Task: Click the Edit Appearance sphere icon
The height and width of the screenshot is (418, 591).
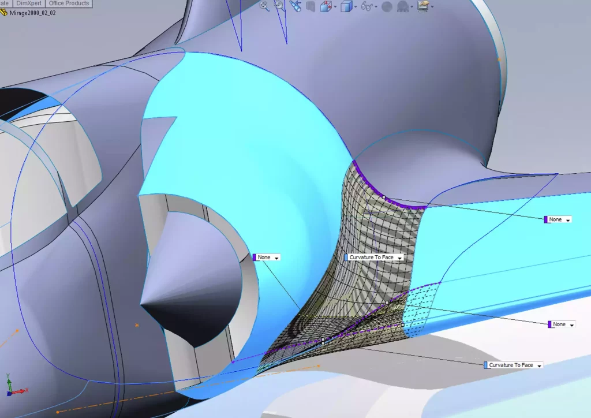Action: point(387,7)
